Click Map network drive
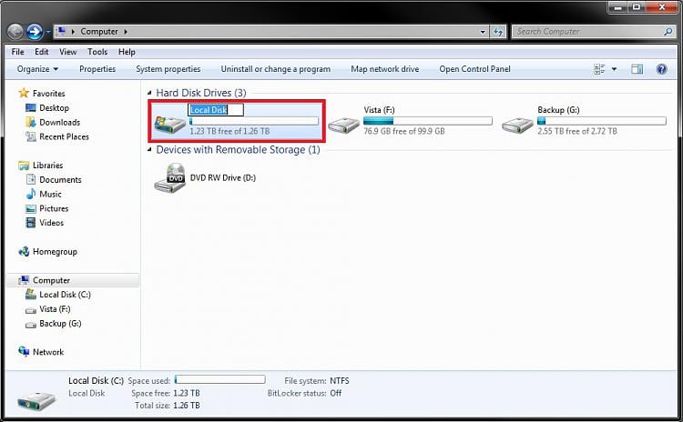 pyautogui.click(x=385, y=69)
